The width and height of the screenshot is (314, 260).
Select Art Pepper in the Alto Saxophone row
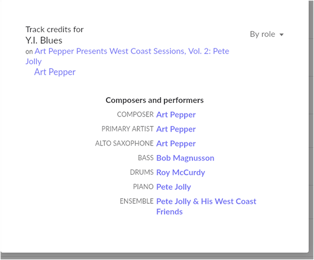[176, 144]
